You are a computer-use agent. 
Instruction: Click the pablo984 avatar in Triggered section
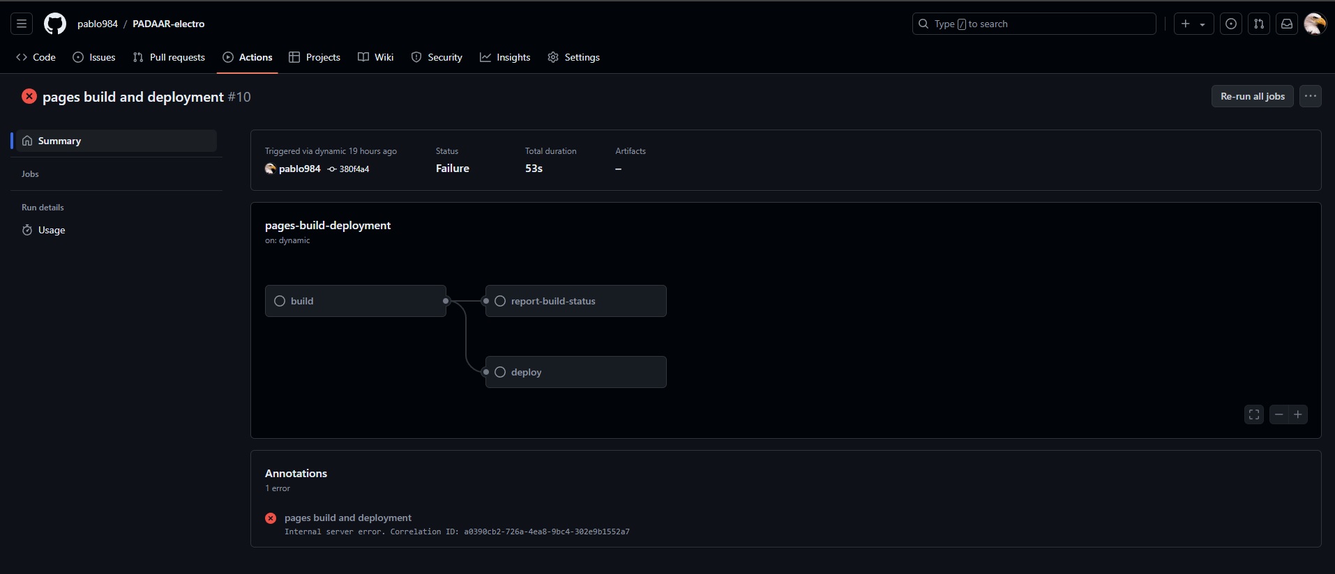click(x=271, y=169)
